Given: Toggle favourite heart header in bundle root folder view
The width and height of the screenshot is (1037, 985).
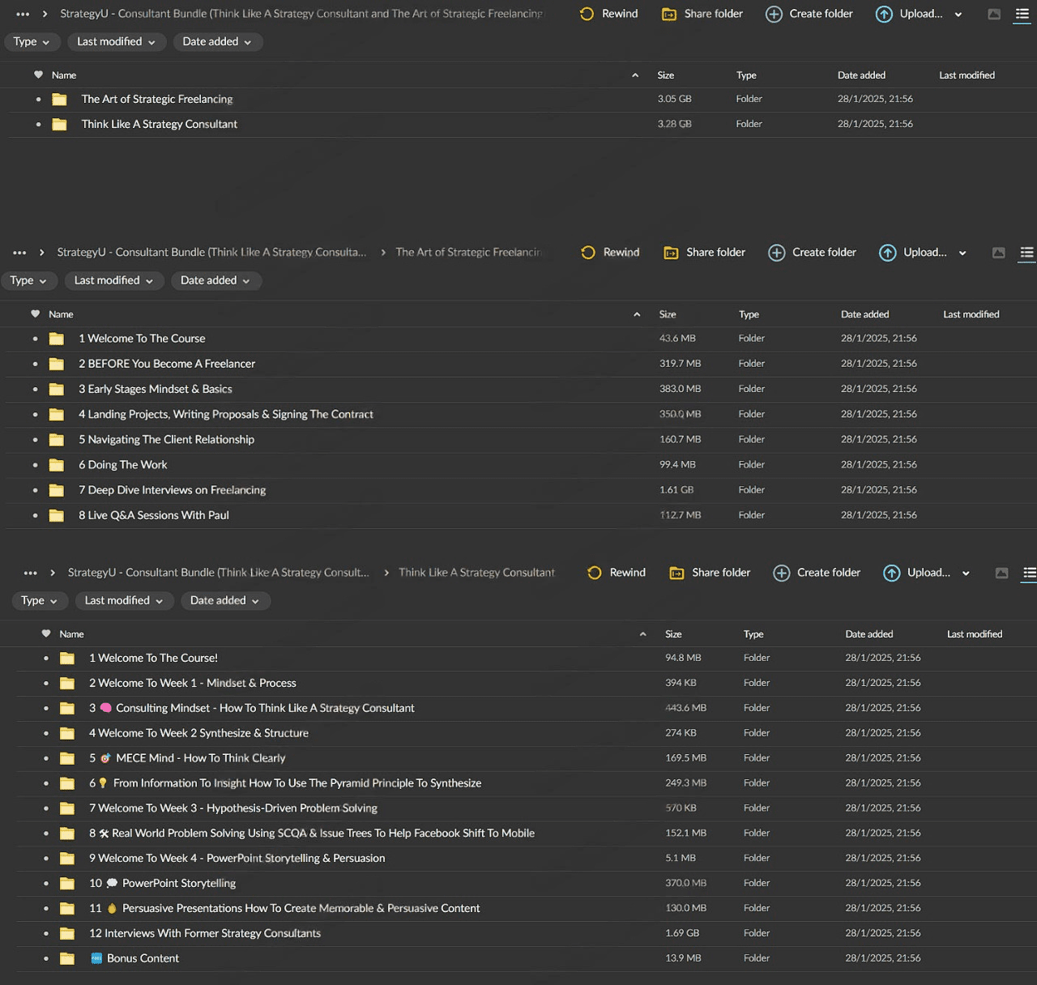Looking at the screenshot, I should click(38, 75).
